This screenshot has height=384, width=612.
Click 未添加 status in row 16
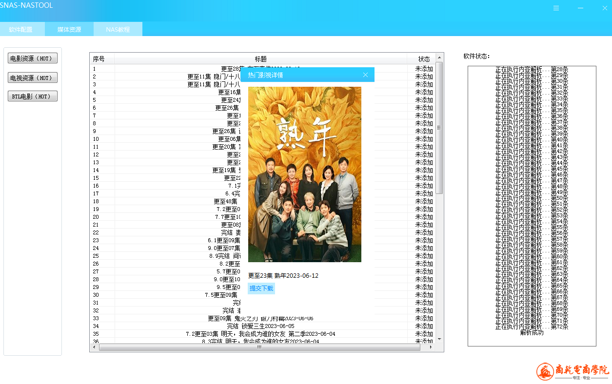[x=424, y=186]
